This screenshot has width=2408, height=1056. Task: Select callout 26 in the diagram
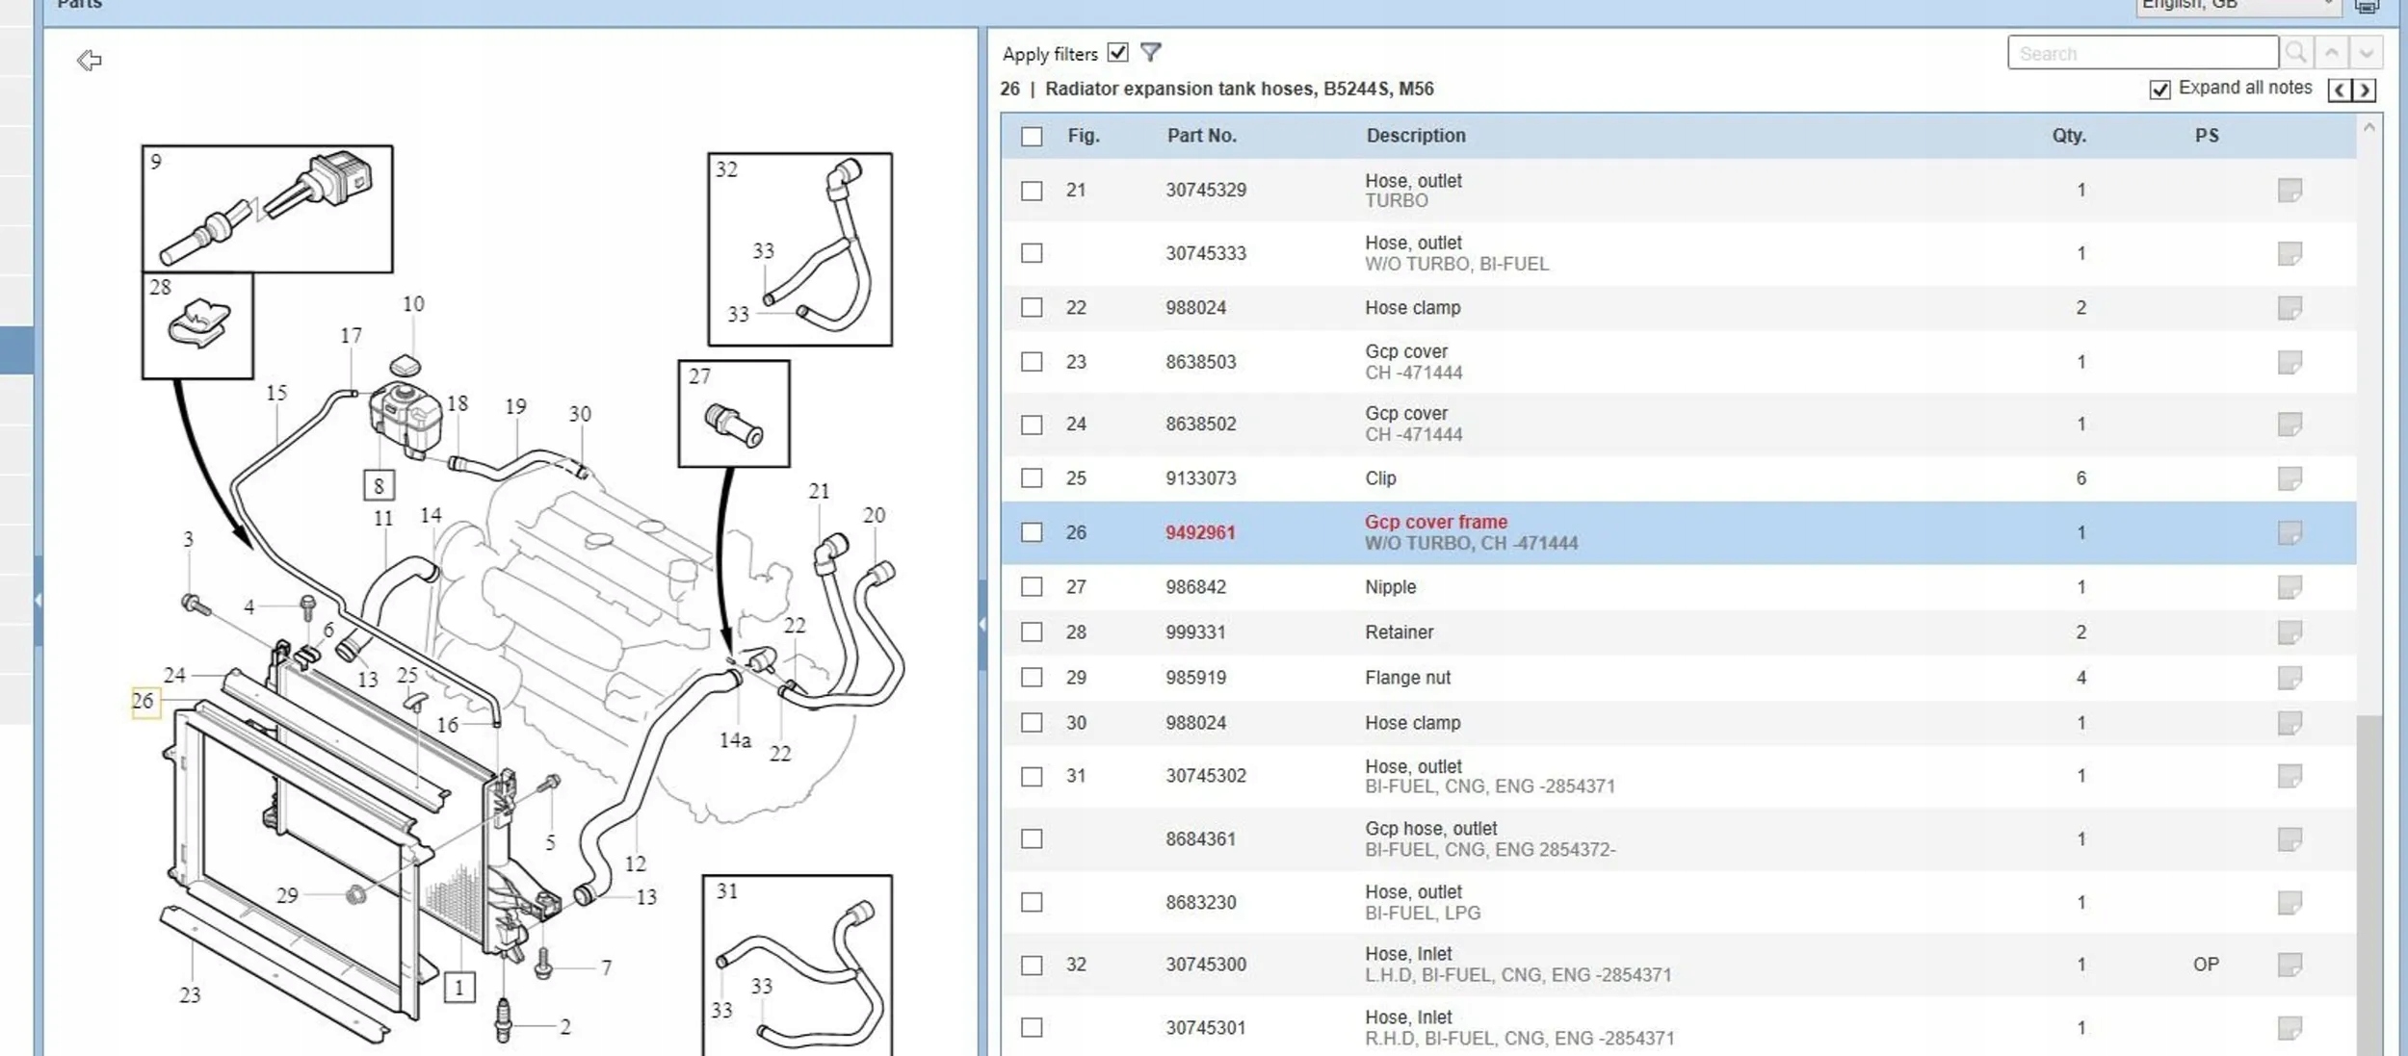coord(144,701)
